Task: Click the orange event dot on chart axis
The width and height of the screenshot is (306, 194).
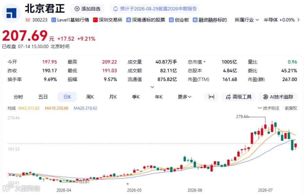Action: [x=128, y=184]
